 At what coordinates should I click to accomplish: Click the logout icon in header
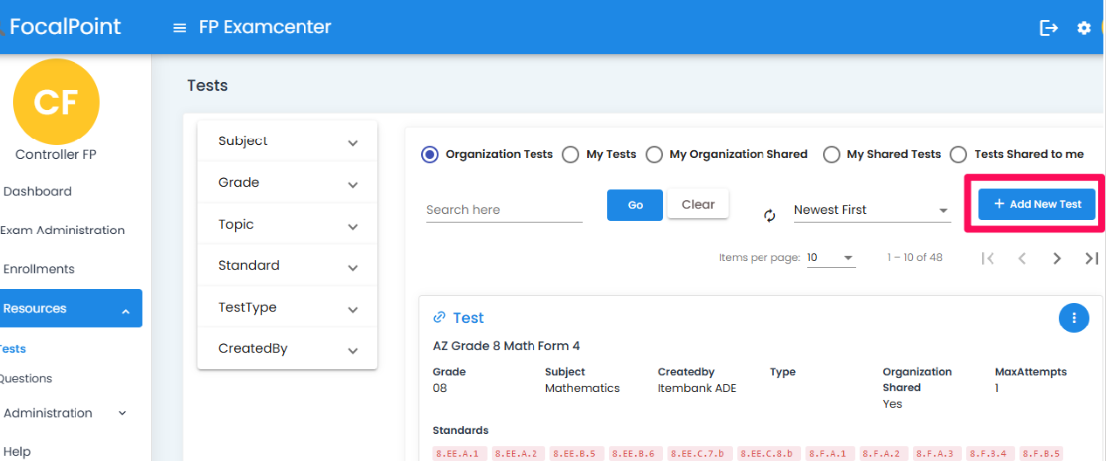(x=1048, y=28)
